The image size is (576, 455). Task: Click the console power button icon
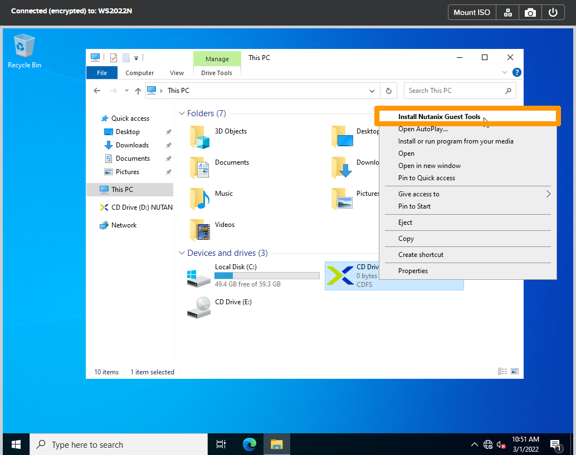(553, 12)
